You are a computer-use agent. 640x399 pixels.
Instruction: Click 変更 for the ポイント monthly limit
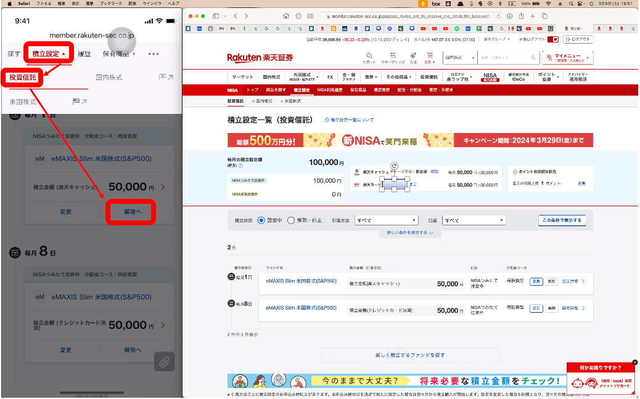pos(581,184)
